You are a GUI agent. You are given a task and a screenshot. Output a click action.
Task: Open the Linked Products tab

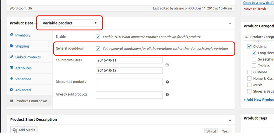click(30, 57)
